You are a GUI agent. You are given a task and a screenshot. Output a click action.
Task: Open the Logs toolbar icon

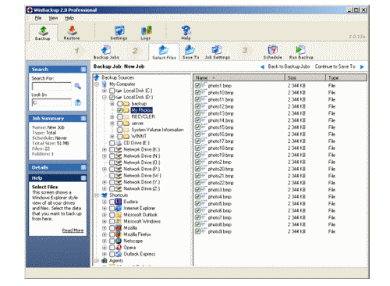tap(146, 30)
